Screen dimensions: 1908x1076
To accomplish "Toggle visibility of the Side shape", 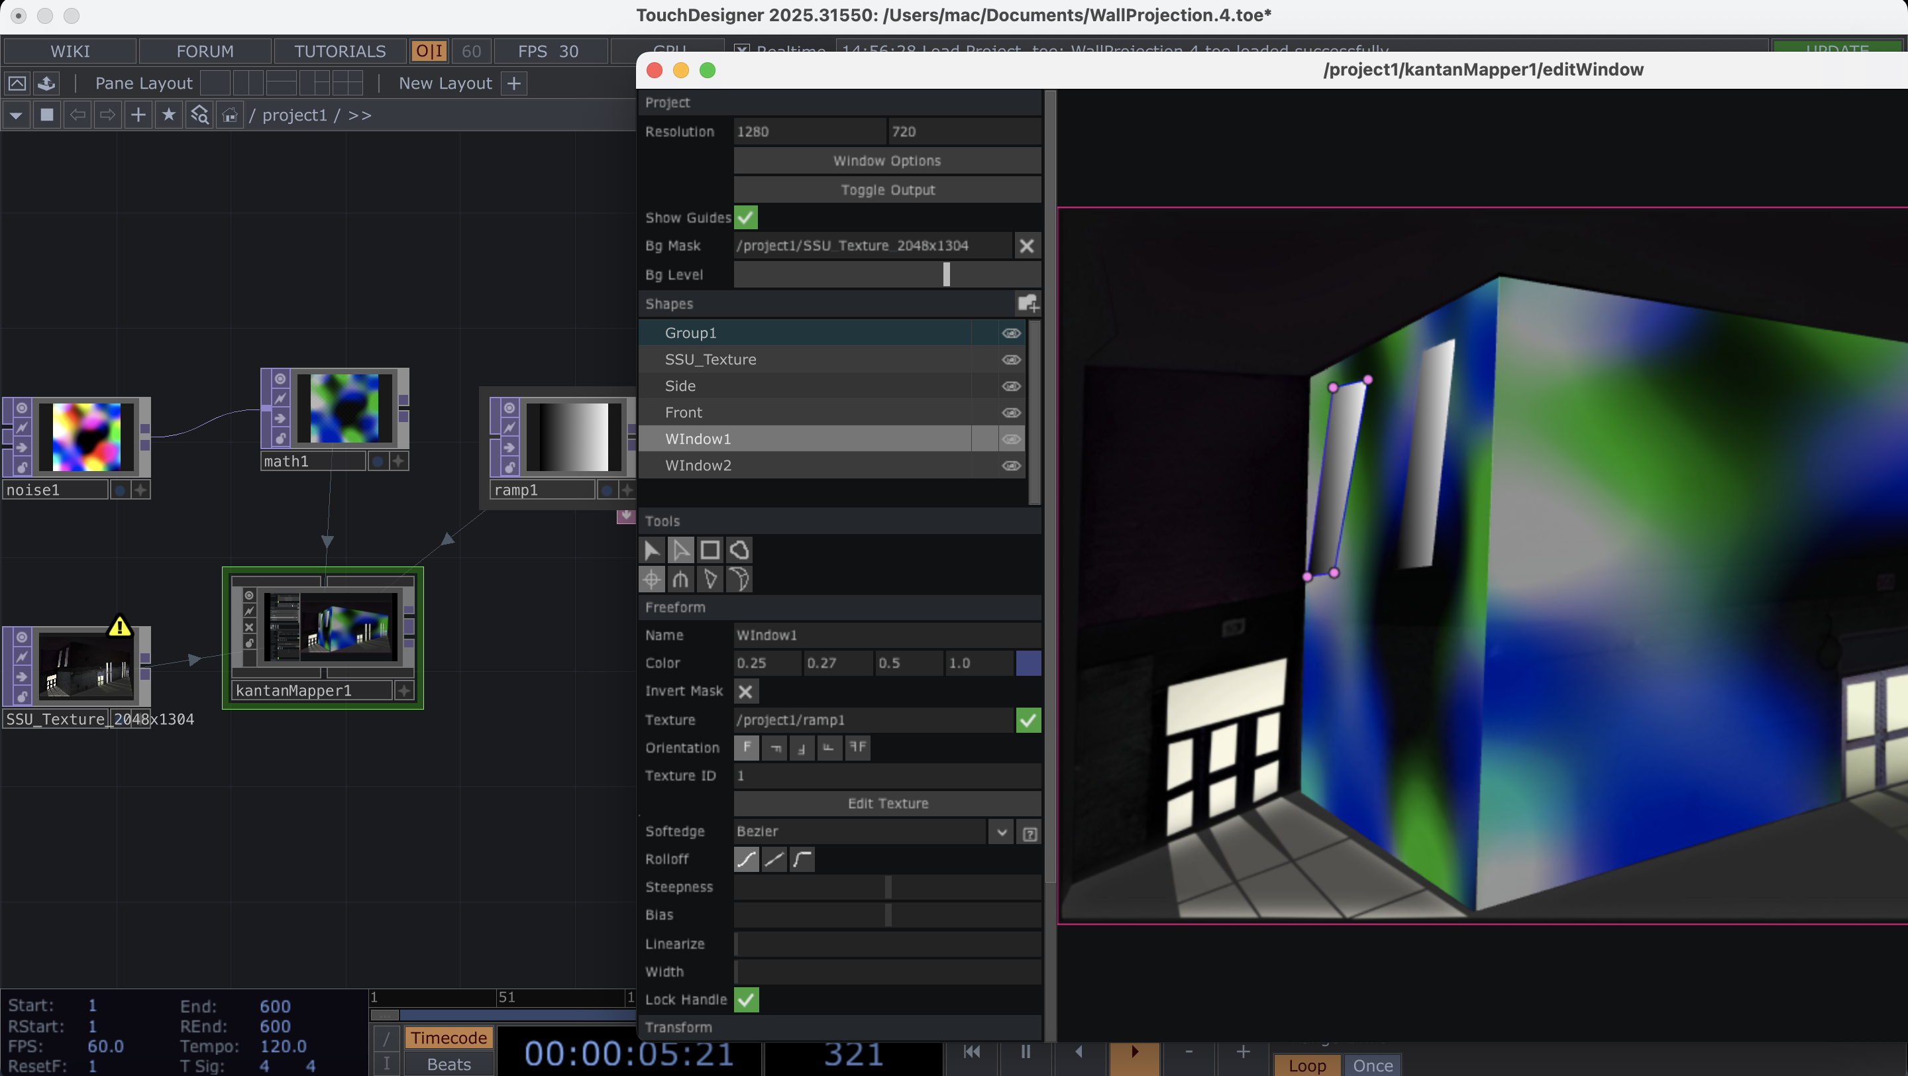I will click(1011, 386).
